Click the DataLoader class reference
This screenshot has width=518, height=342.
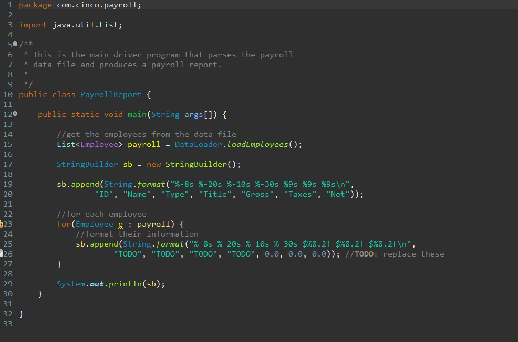click(198, 144)
